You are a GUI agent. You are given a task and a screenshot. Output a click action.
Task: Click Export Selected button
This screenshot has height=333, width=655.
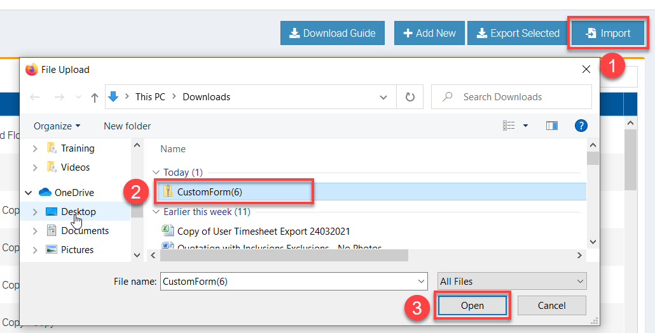(518, 33)
